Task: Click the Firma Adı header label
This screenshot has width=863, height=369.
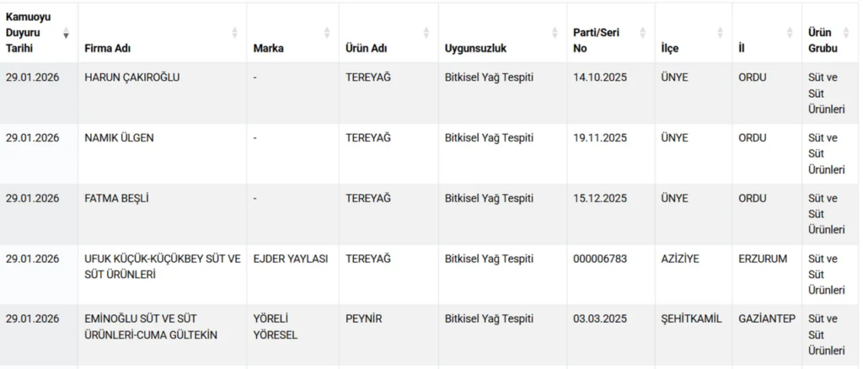Action: pos(105,48)
